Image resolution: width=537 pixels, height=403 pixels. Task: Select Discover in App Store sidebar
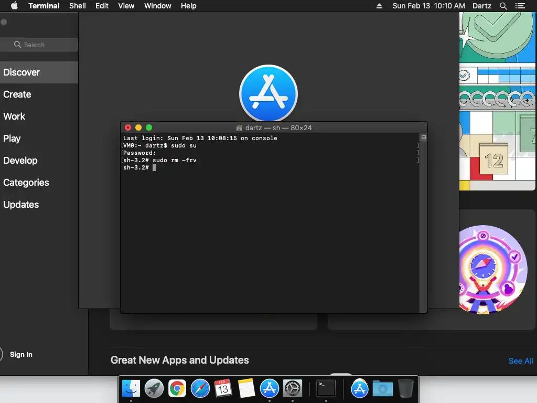click(x=39, y=72)
